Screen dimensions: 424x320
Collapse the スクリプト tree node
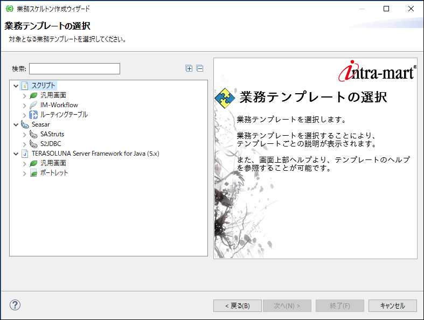tap(16, 86)
